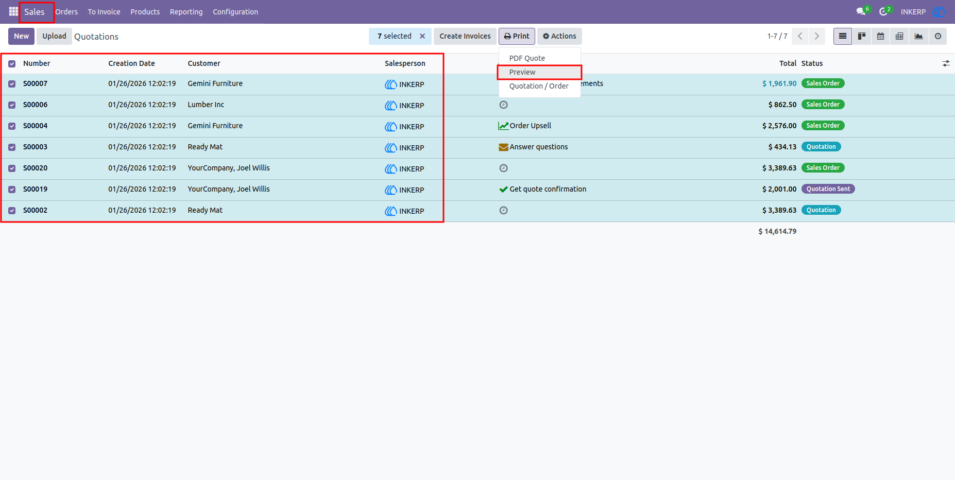Go to next page arrow
955x480 pixels.
tap(816, 36)
